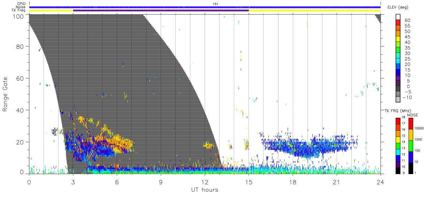Screen dimensions: 428x197
Task: Click the 1000 label on the NOISE scale
Action: [x=418, y=139]
